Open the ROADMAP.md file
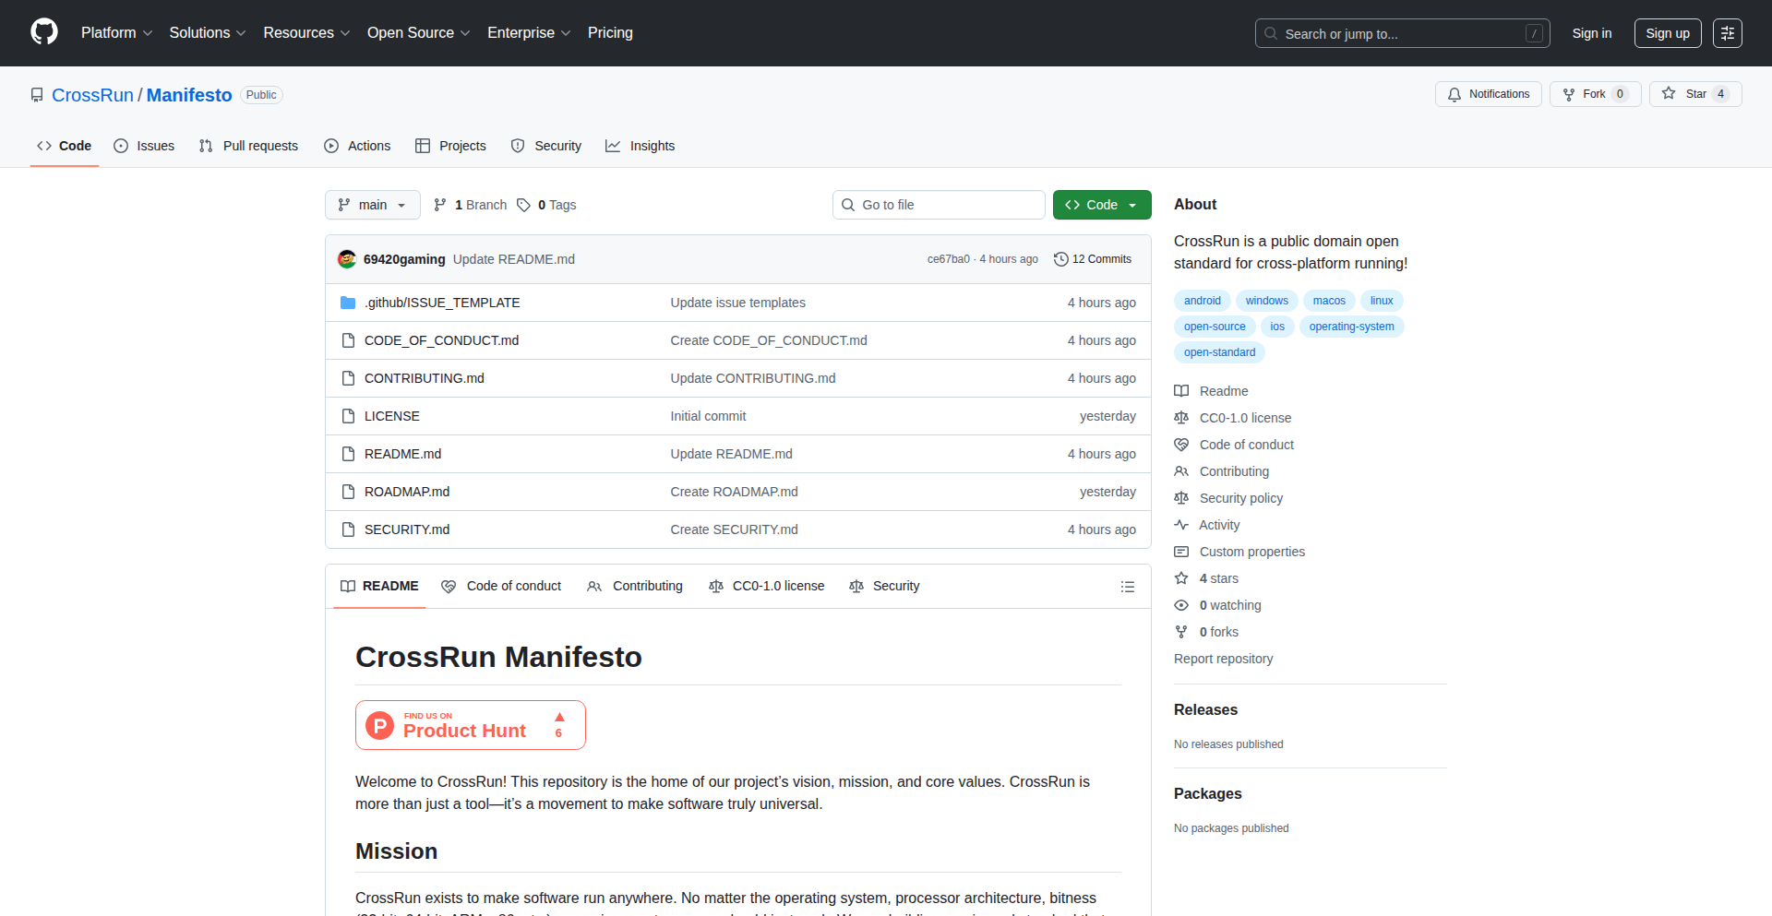The width and height of the screenshot is (1772, 916). coord(407,492)
